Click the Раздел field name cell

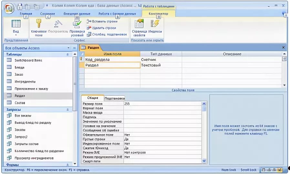pyautogui.click(x=112, y=65)
